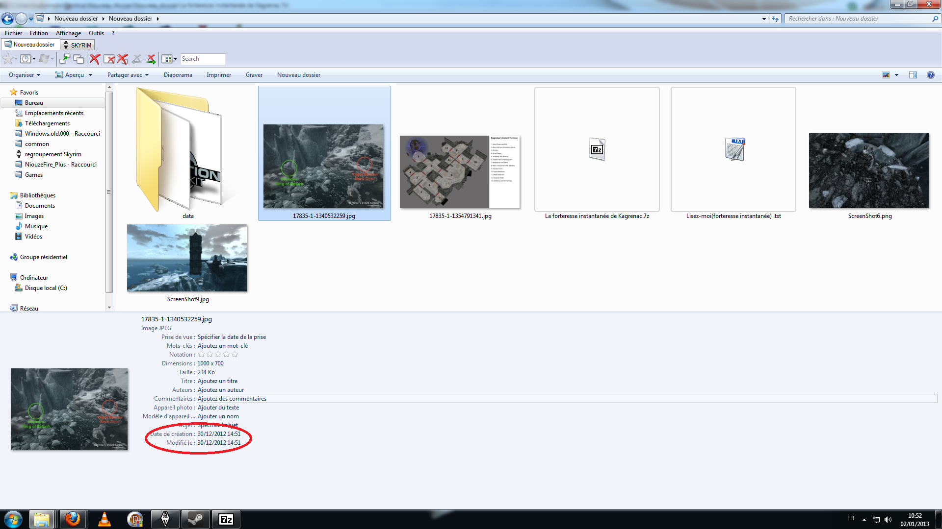Click the Forward navigation arrow
The width and height of the screenshot is (942, 529).
[x=21, y=19]
